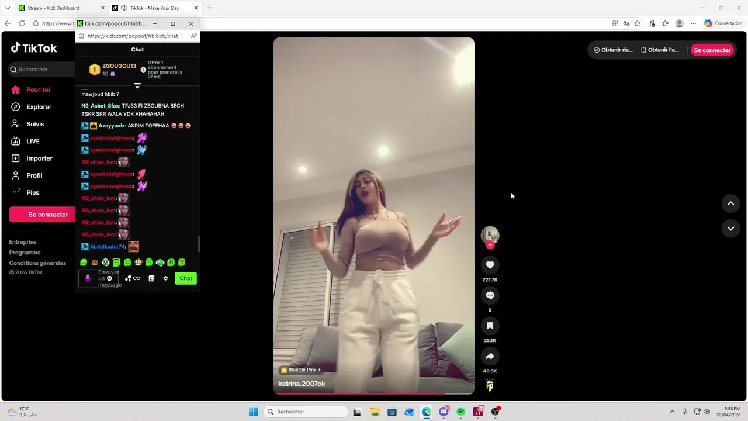748x421 pixels.
Task: Open Edge read aloud icon in popup address bar
Action: coord(193,36)
